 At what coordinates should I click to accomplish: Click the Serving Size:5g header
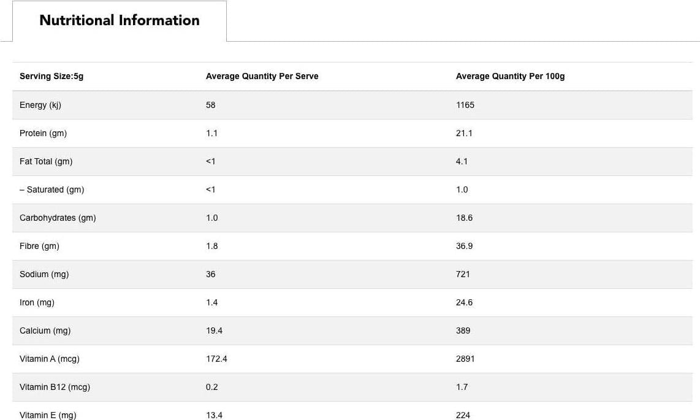(51, 77)
